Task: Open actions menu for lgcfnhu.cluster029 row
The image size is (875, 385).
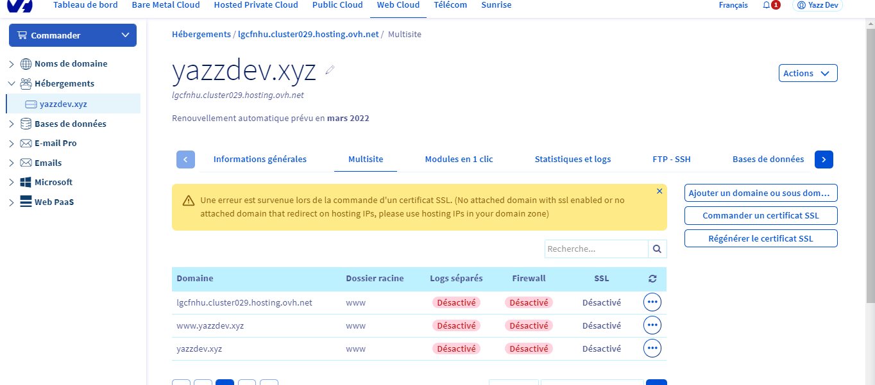Action: coord(652,302)
